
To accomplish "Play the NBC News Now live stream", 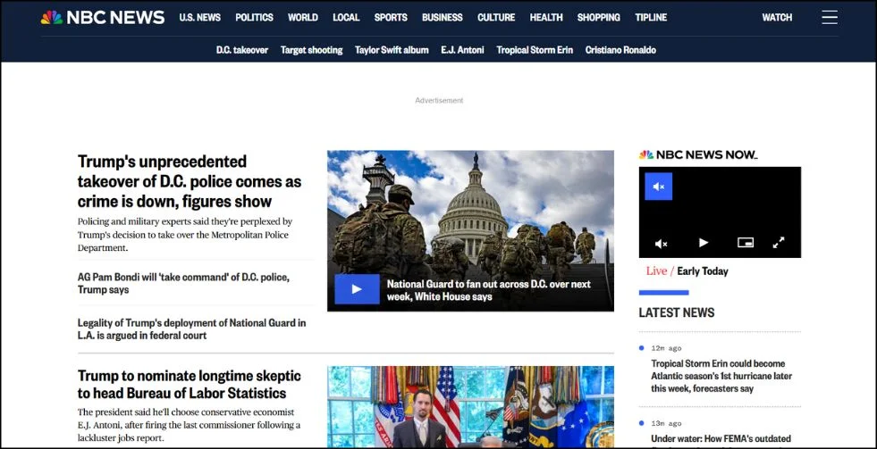I will click(703, 243).
